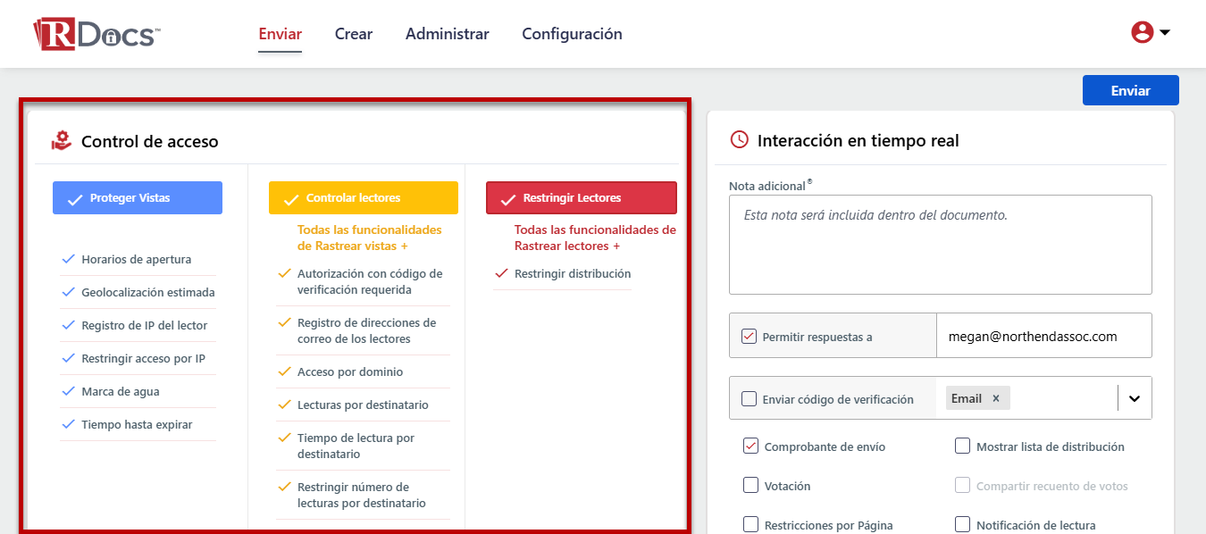Open the Configuración menu
1206x534 pixels.
[572, 34]
